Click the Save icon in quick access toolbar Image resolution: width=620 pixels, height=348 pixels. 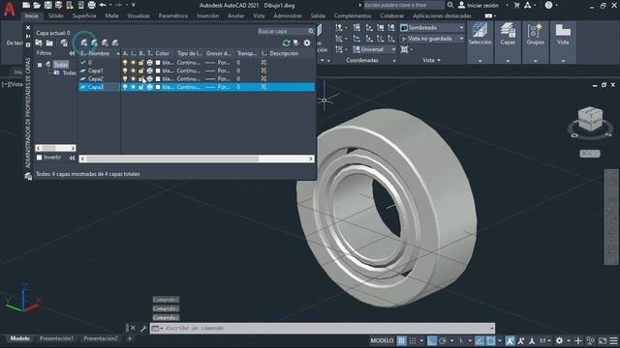click(47, 5)
